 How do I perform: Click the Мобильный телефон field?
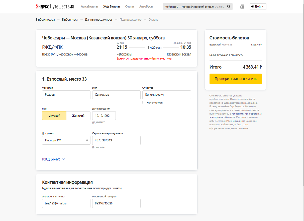(x=116, y=203)
